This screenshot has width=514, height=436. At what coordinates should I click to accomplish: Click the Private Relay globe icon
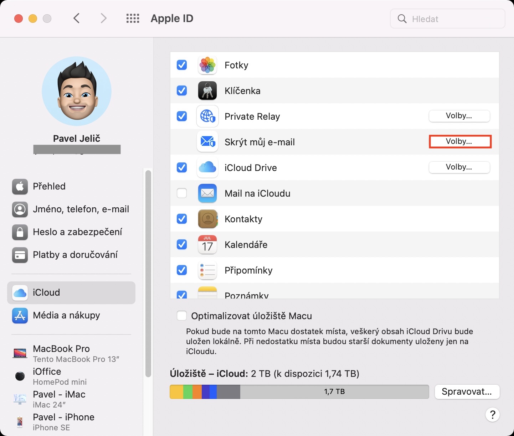(207, 116)
